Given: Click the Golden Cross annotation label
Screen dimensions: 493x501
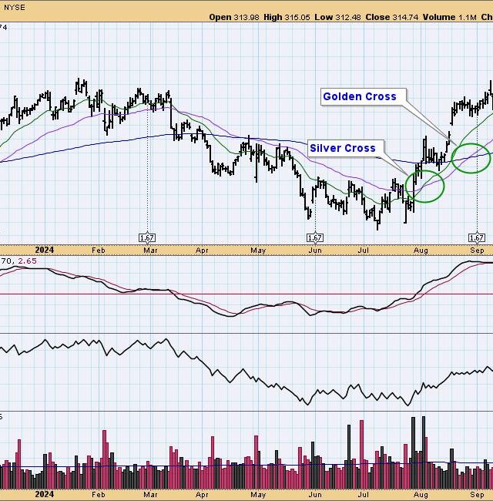Looking at the screenshot, I should point(360,96).
